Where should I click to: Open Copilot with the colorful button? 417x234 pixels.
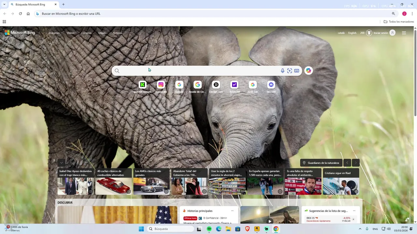click(x=309, y=71)
